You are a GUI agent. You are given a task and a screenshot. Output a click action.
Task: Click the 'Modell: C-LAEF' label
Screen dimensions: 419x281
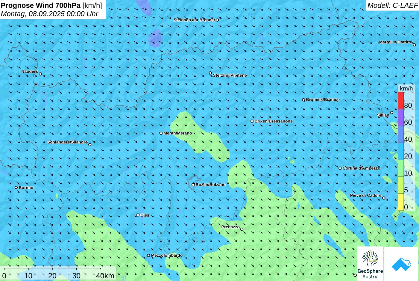(392, 5)
